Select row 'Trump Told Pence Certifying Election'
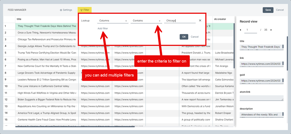Image resolution: width=291 pixels, height=134 pixels. [x=47, y=53]
